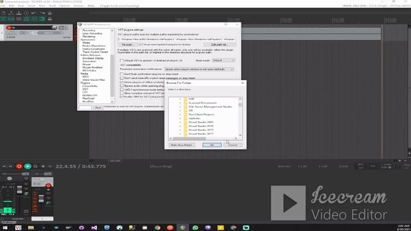Open Parameter automation notifications dropdown
Image resolution: width=411 pixels, height=231 pixels.
click(199, 69)
